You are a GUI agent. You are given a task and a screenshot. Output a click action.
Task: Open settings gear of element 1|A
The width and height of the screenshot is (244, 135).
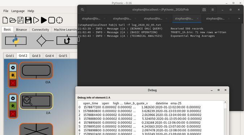(x=13, y=98)
